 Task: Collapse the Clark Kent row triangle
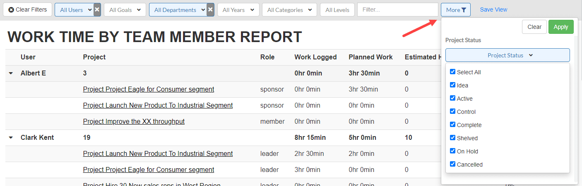pos(11,138)
